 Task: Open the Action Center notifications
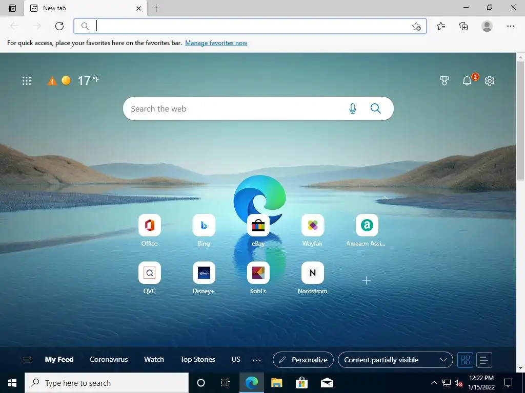(x=508, y=383)
